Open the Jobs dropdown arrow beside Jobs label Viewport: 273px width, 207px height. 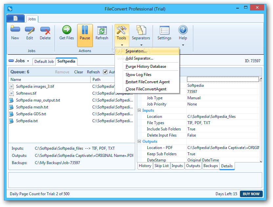(28, 61)
